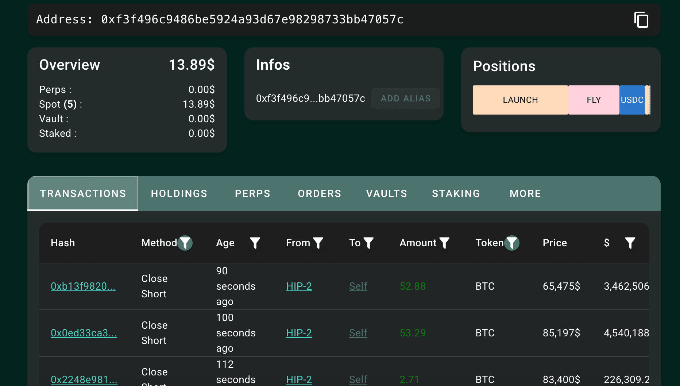Open the dollar value column filter

point(630,243)
